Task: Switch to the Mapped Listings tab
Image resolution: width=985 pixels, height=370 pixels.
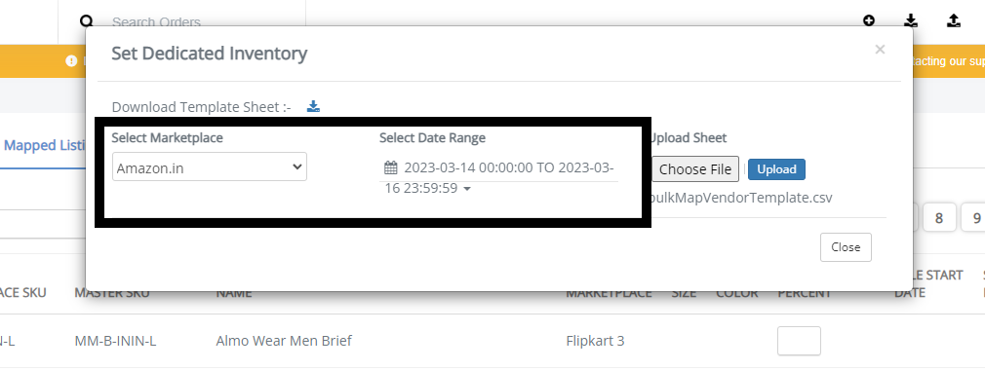Action: tap(44, 145)
